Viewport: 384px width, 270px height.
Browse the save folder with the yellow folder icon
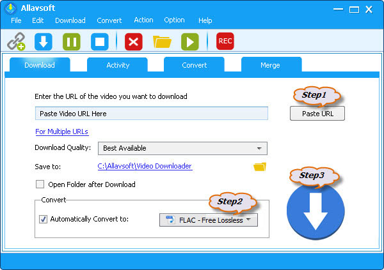point(260,167)
